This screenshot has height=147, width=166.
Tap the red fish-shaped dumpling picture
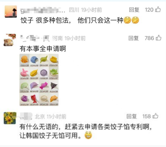34,99
